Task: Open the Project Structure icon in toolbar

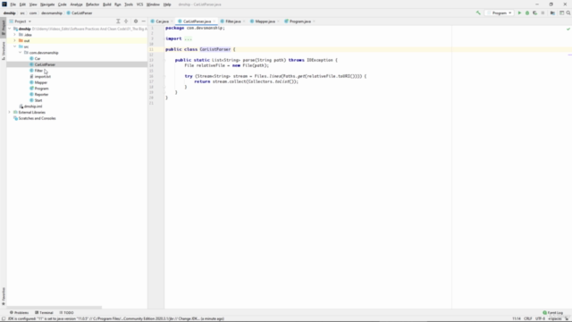Action: click(x=552, y=13)
